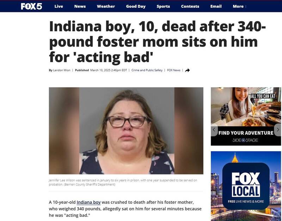Open author Landon Mion's page

coord(62,70)
